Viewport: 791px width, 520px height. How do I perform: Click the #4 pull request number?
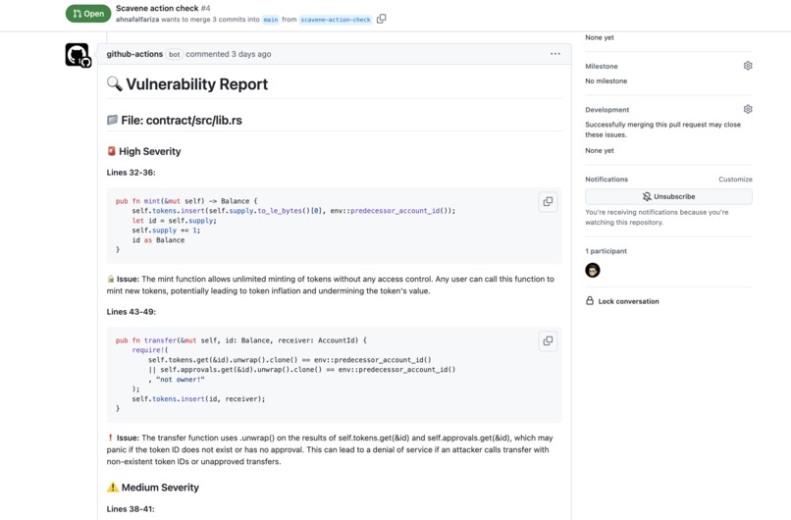[x=205, y=8]
